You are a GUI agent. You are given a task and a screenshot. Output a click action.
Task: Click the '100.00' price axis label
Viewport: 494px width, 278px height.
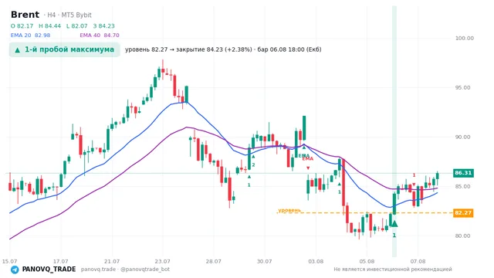(x=465, y=38)
